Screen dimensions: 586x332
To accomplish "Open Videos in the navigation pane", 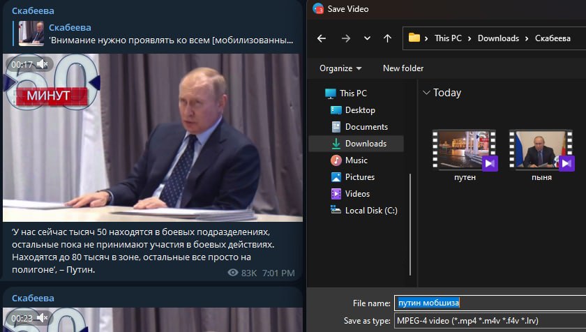I will click(x=356, y=193).
